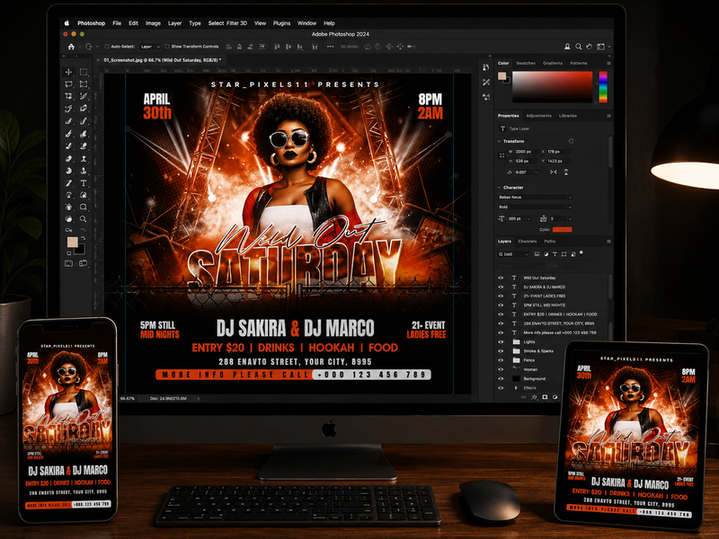
Task: Select the Move tool
Action: [x=69, y=72]
